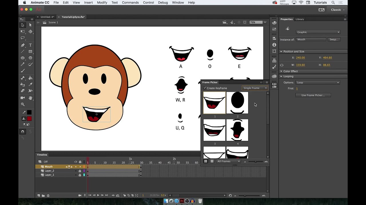Open the Commands menu
Viewport: 366px width, 205px height.
[130, 3]
